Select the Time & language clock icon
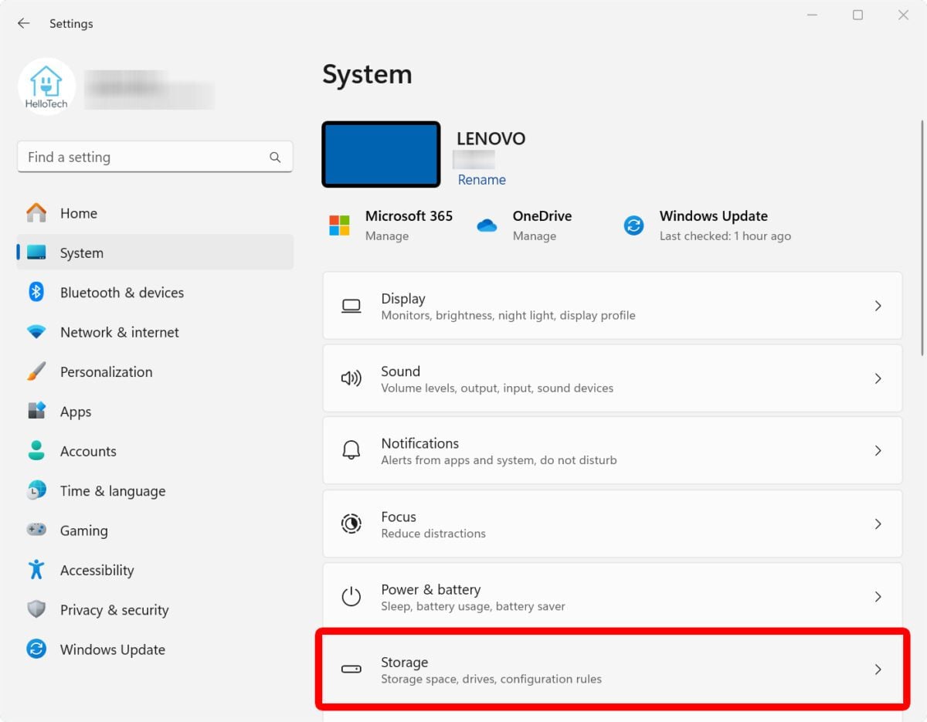 pos(37,490)
